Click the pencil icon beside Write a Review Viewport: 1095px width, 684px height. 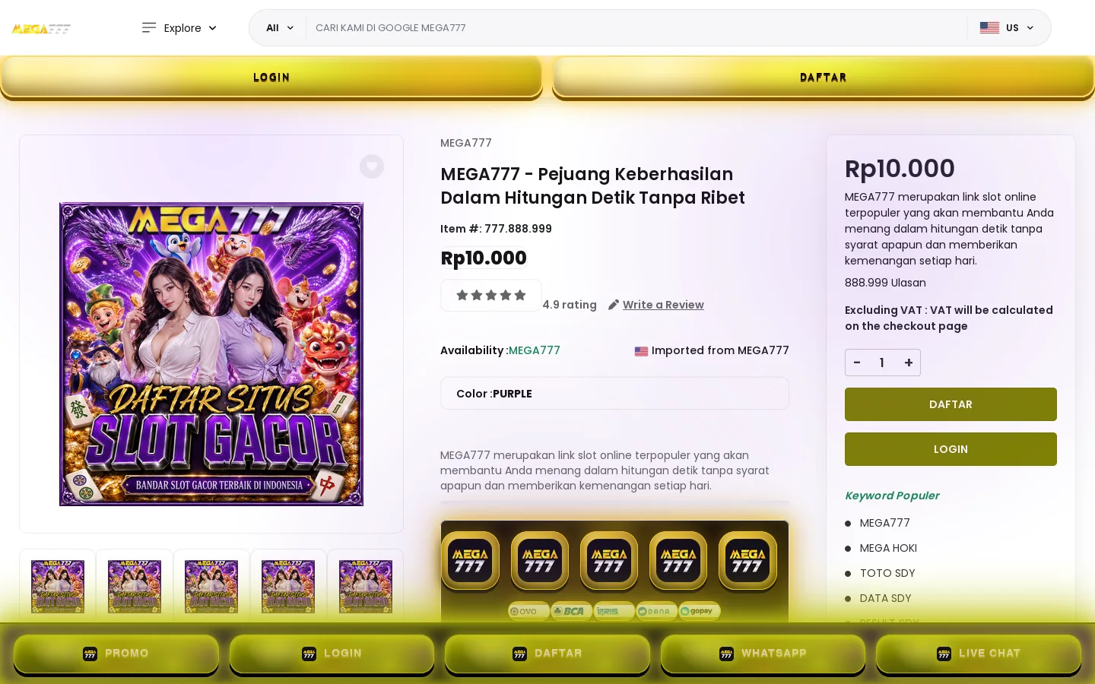click(x=614, y=305)
